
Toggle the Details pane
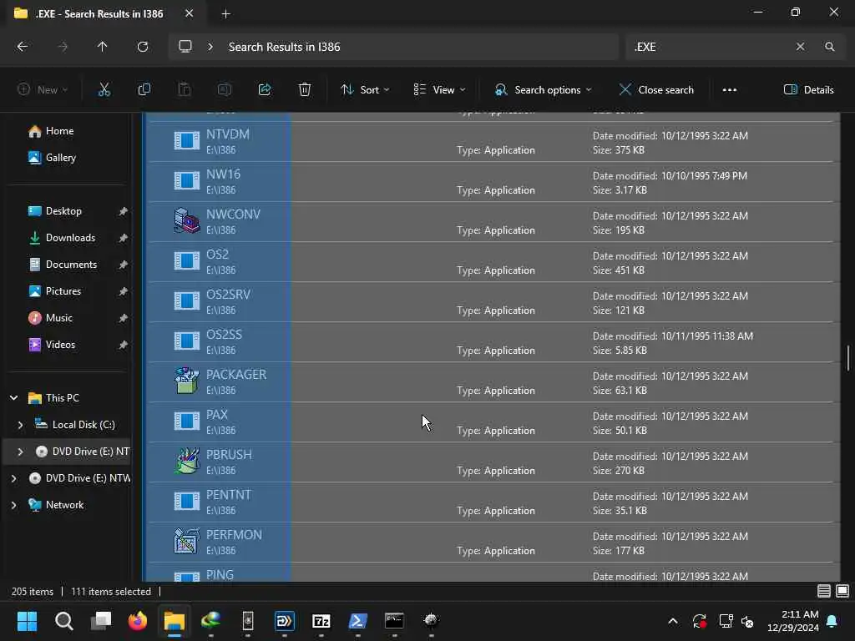pos(808,90)
